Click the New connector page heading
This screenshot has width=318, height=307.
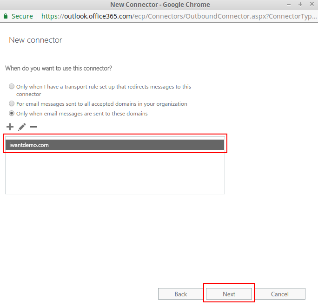coord(35,40)
